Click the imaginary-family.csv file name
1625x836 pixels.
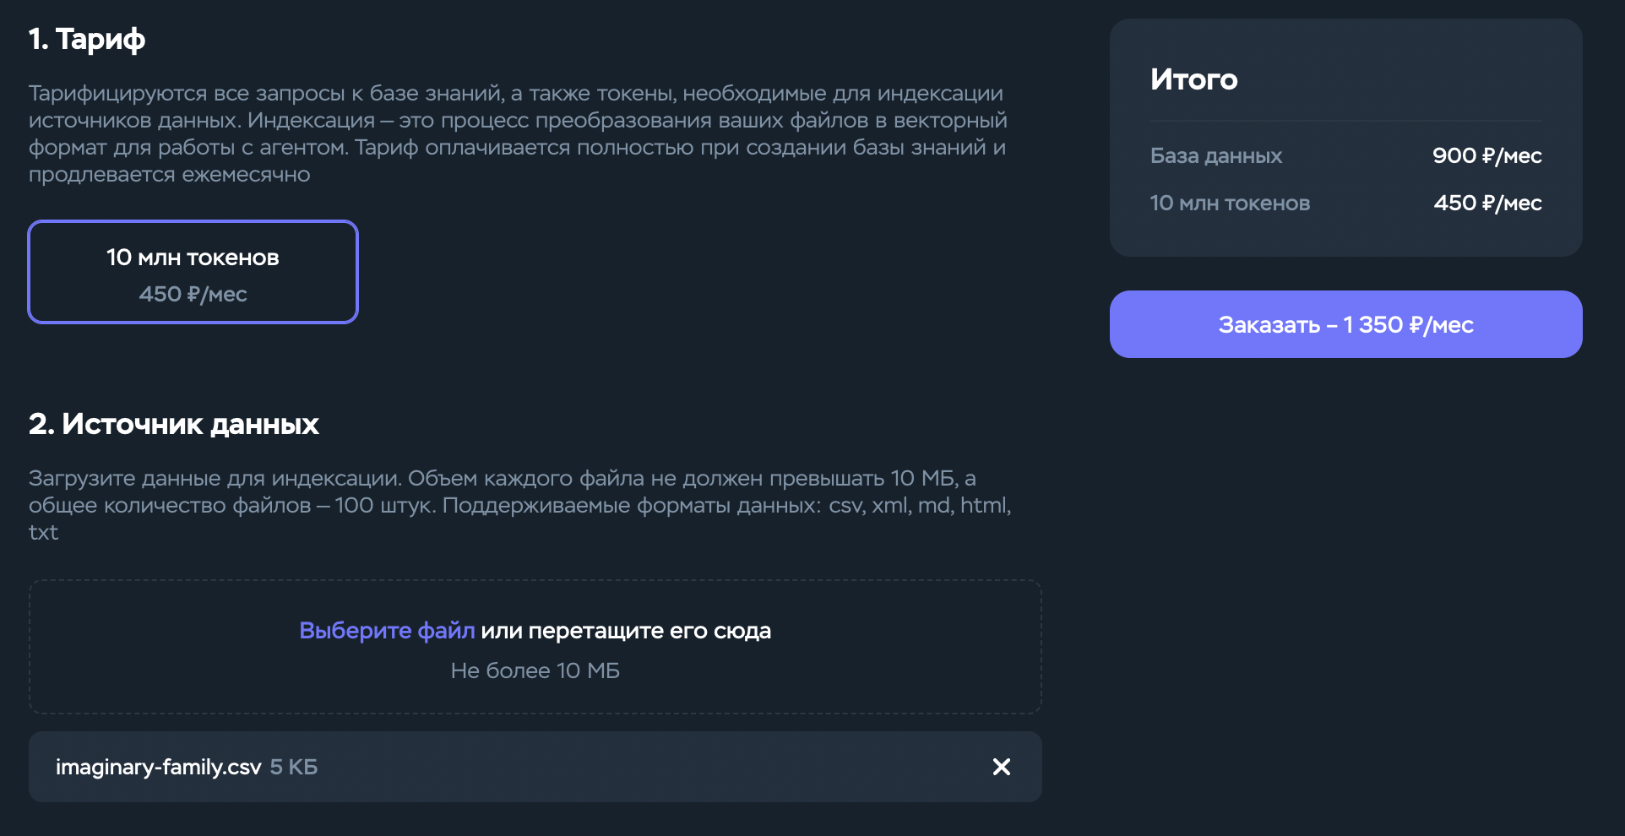pyautogui.click(x=159, y=767)
